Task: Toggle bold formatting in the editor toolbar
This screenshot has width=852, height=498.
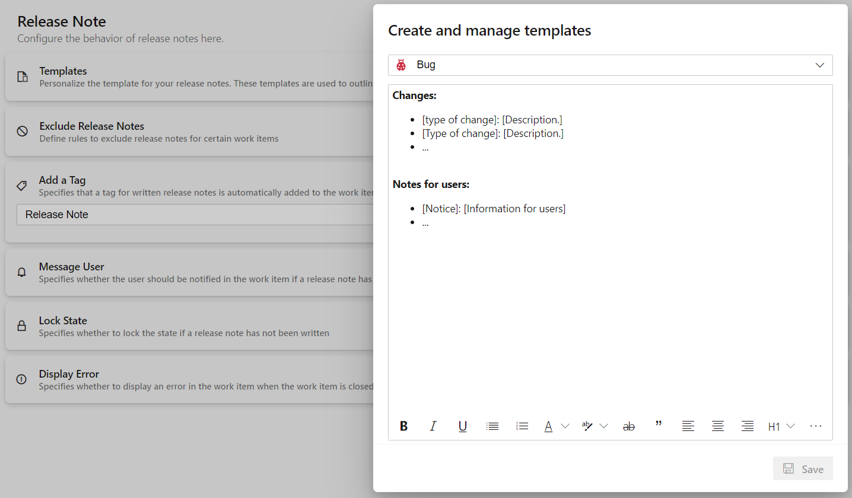Action: tap(404, 426)
